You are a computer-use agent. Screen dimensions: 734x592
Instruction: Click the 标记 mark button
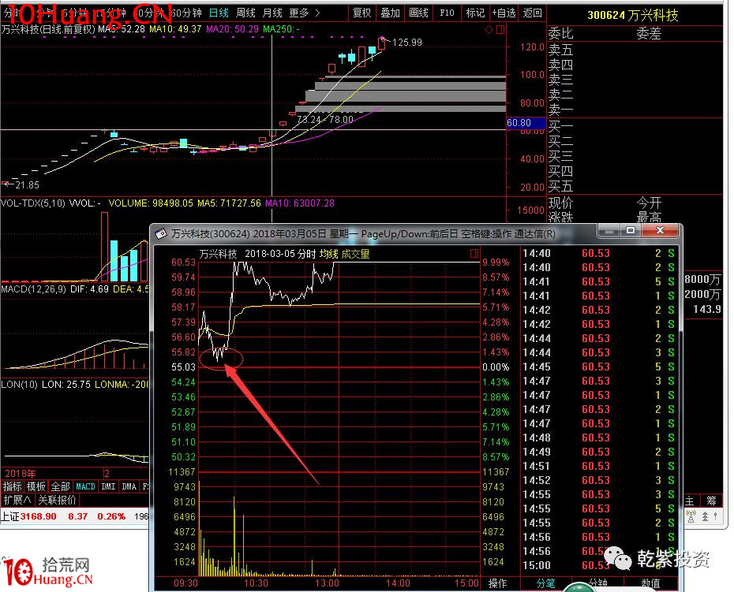(475, 13)
